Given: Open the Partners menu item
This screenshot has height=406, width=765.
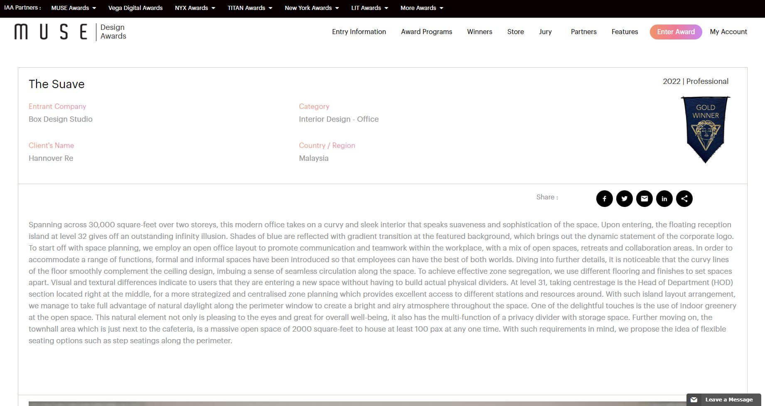Looking at the screenshot, I should pyautogui.click(x=583, y=32).
